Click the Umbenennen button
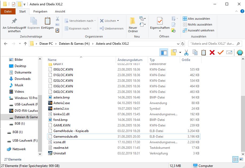Viewport: 245px width, 168px height. [x=112, y=28]
